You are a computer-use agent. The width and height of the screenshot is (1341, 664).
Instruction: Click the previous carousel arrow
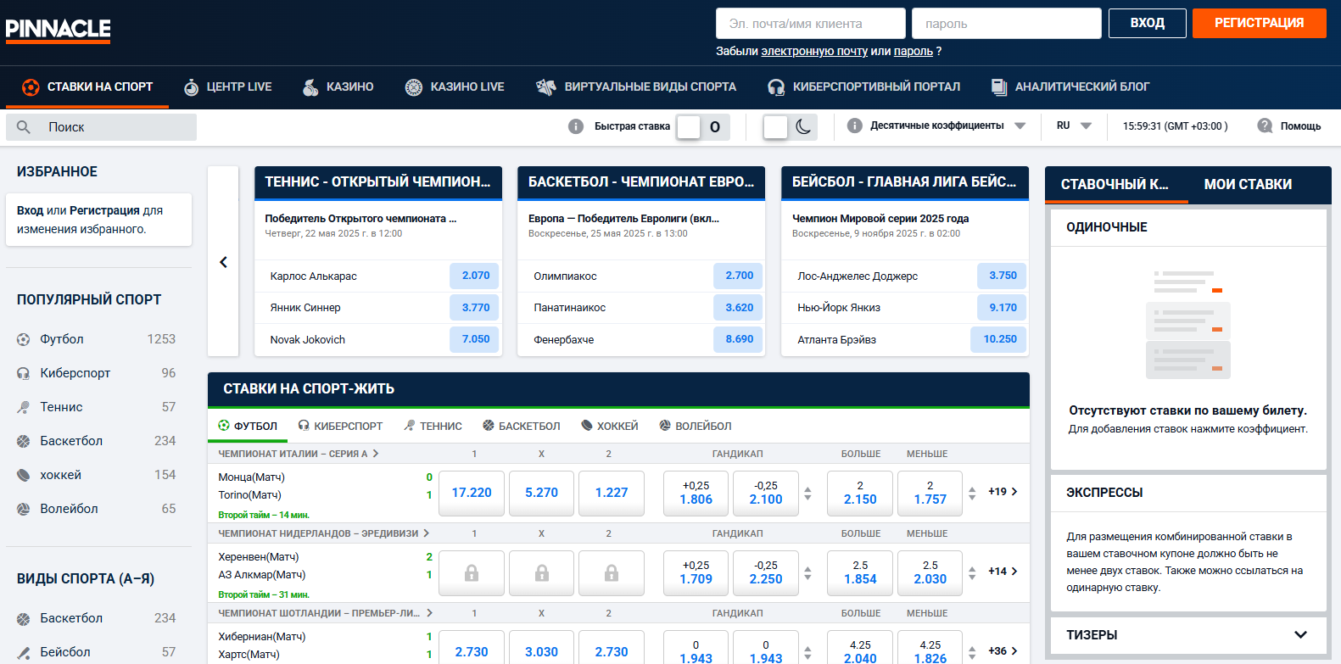tap(223, 262)
